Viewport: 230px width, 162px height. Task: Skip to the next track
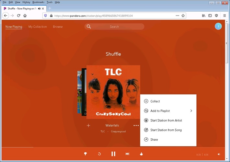pos(127,154)
